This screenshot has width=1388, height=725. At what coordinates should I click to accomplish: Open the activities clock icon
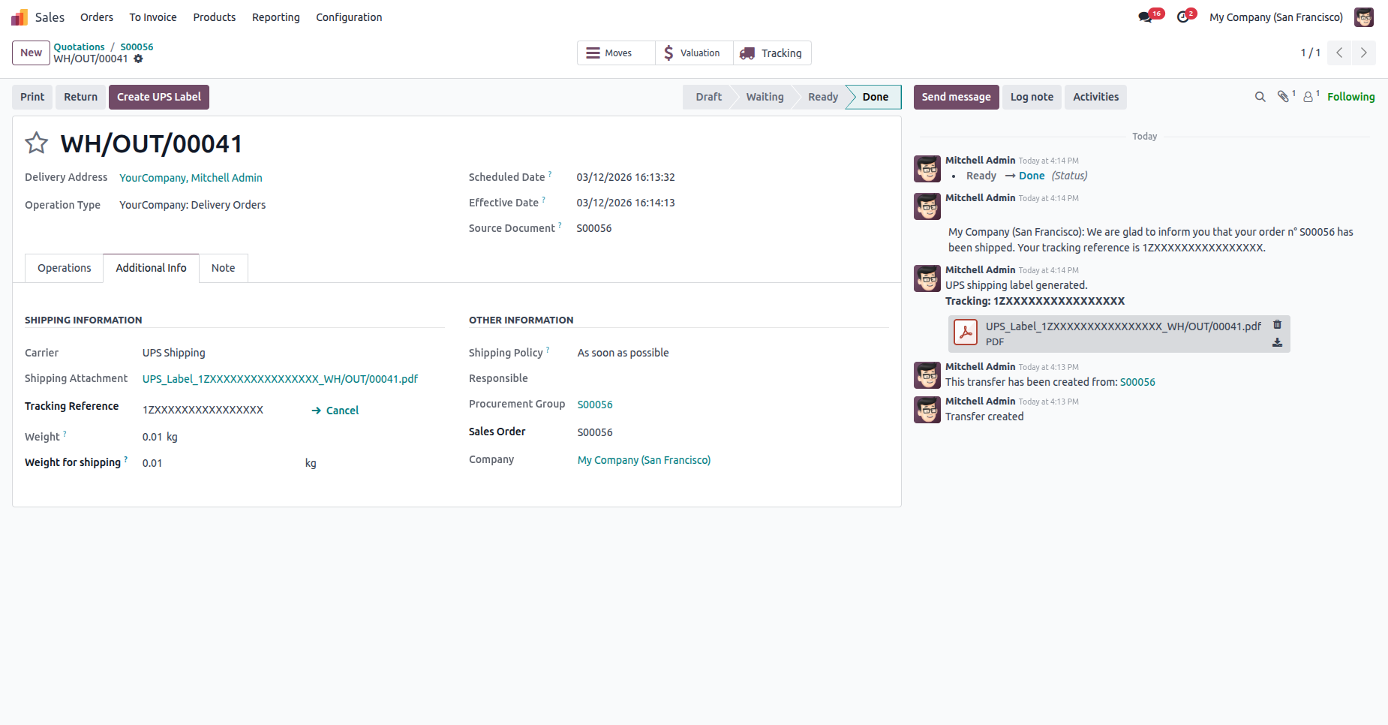(1183, 17)
